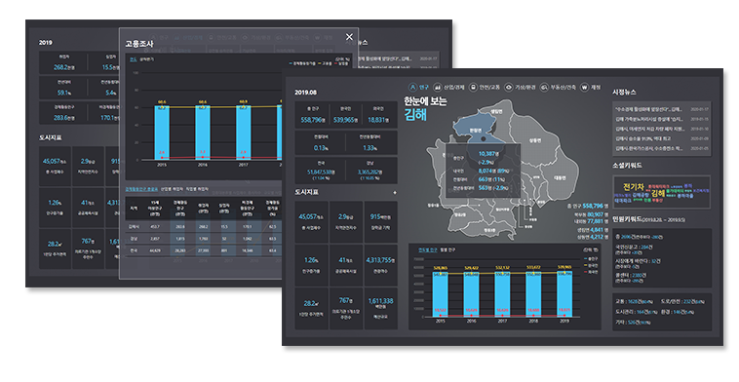Select the first table tab under the 고용조사 chart
This screenshot has height=382, width=739.
(x=141, y=189)
